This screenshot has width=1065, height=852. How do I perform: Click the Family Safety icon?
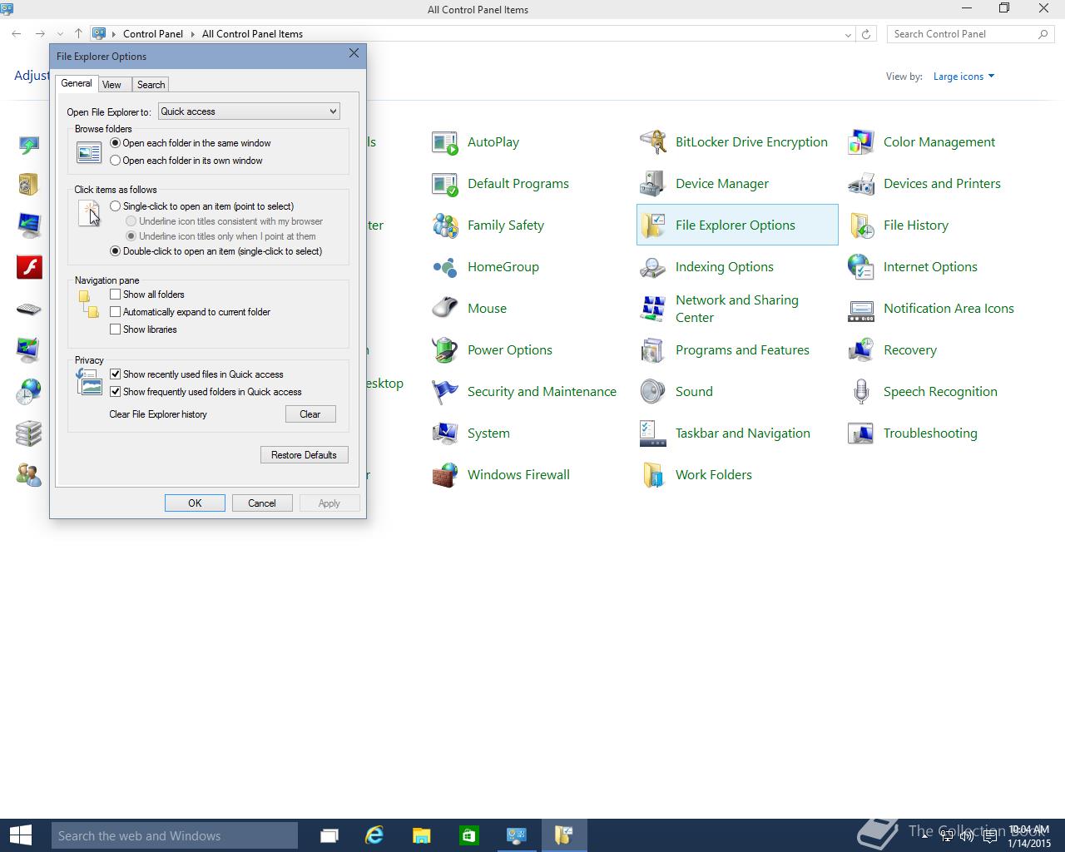tap(445, 225)
